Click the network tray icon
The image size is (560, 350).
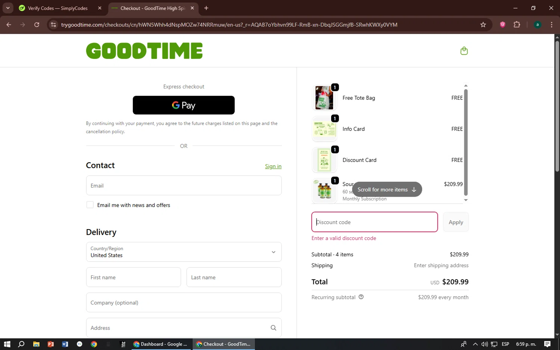494,344
